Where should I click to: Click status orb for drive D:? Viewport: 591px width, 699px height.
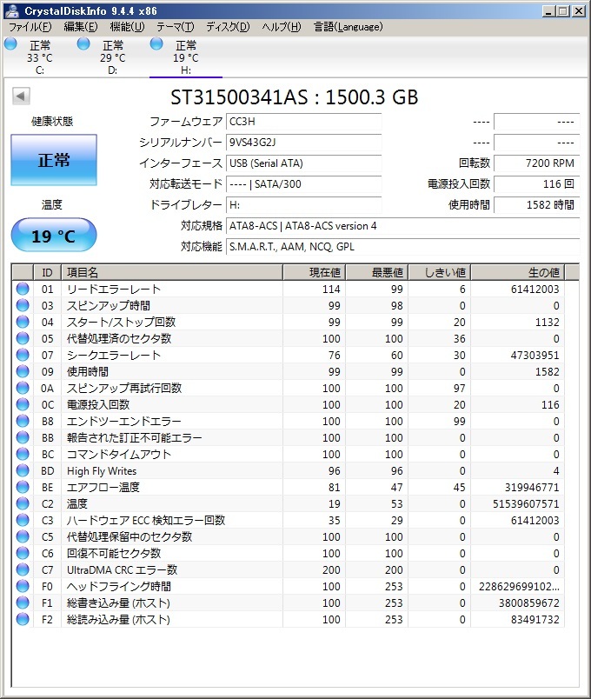pos(83,43)
